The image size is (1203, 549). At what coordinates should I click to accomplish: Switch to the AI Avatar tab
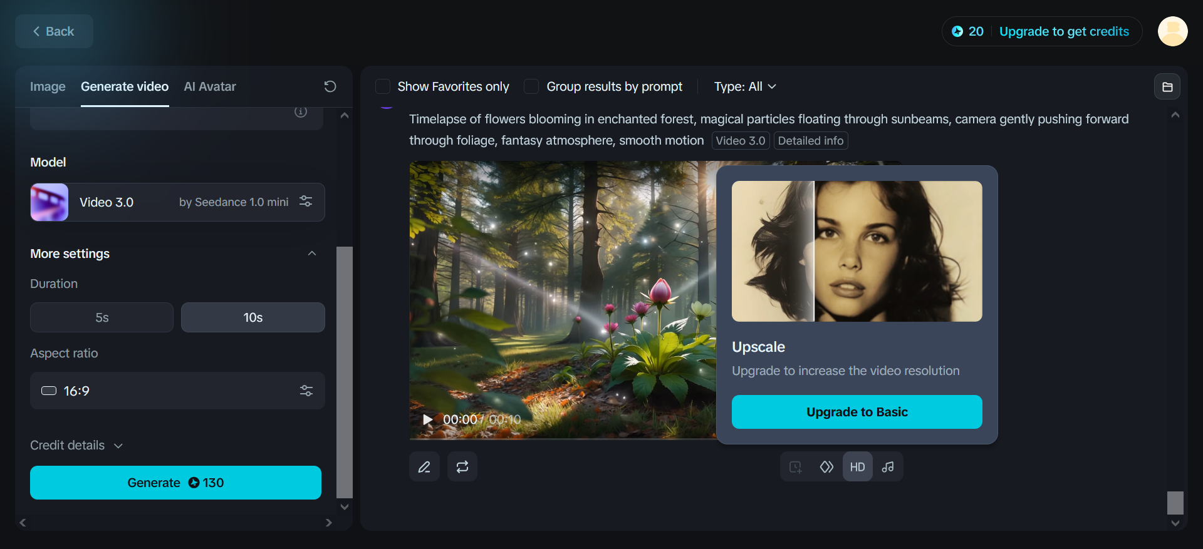tap(210, 86)
